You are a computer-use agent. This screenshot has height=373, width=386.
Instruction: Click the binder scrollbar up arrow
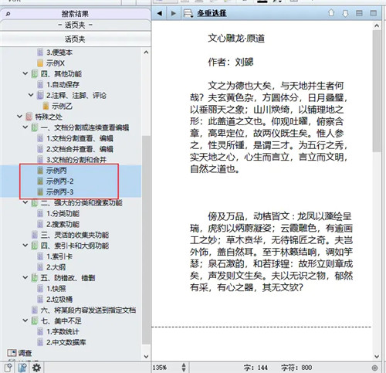coord(146,53)
